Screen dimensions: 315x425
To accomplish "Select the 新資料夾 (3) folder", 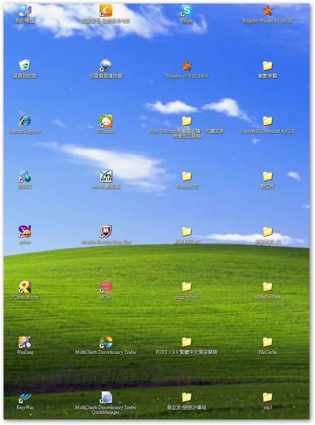I will pos(267,232).
